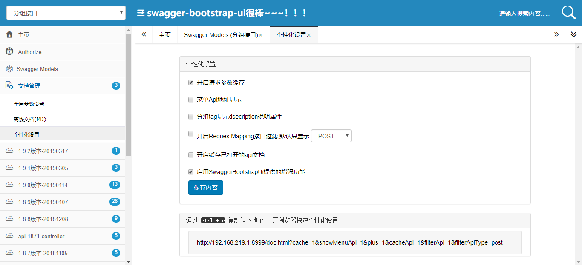
Task: Click the home icon beside 主页
Action: pyautogui.click(x=9, y=34)
